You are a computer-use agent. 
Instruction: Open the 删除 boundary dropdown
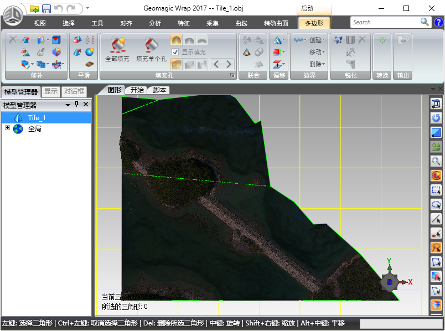click(317, 64)
